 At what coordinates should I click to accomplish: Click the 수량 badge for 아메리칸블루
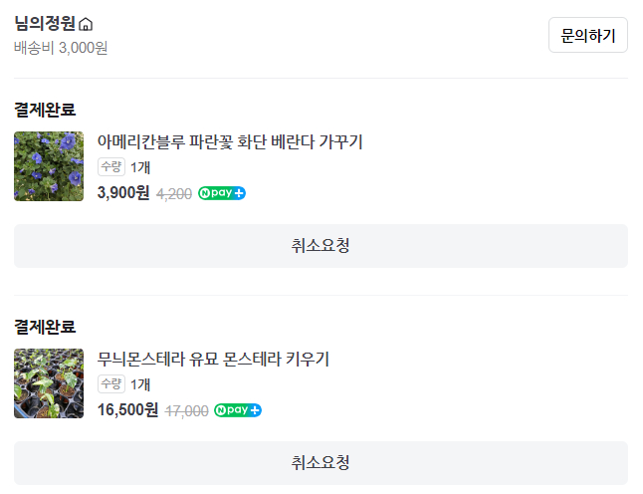point(110,166)
